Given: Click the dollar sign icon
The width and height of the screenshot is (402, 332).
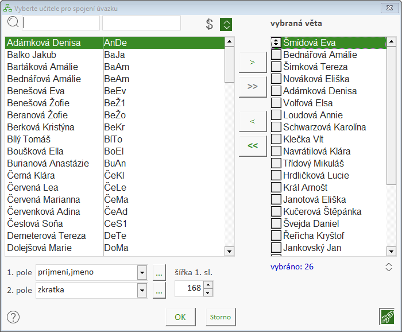Looking at the screenshot, I should coord(210,24).
